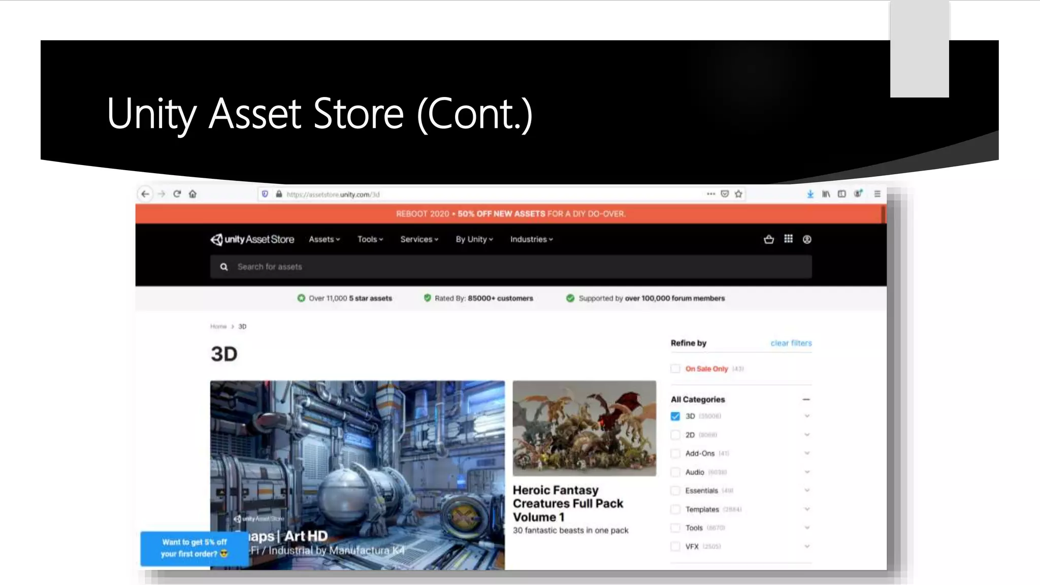Click the tracking protection shield icon
1040x585 pixels.
tap(265, 194)
